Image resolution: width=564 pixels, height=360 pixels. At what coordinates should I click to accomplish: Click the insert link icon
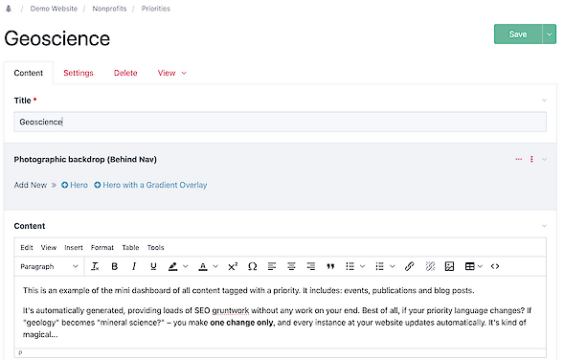point(409,266)
